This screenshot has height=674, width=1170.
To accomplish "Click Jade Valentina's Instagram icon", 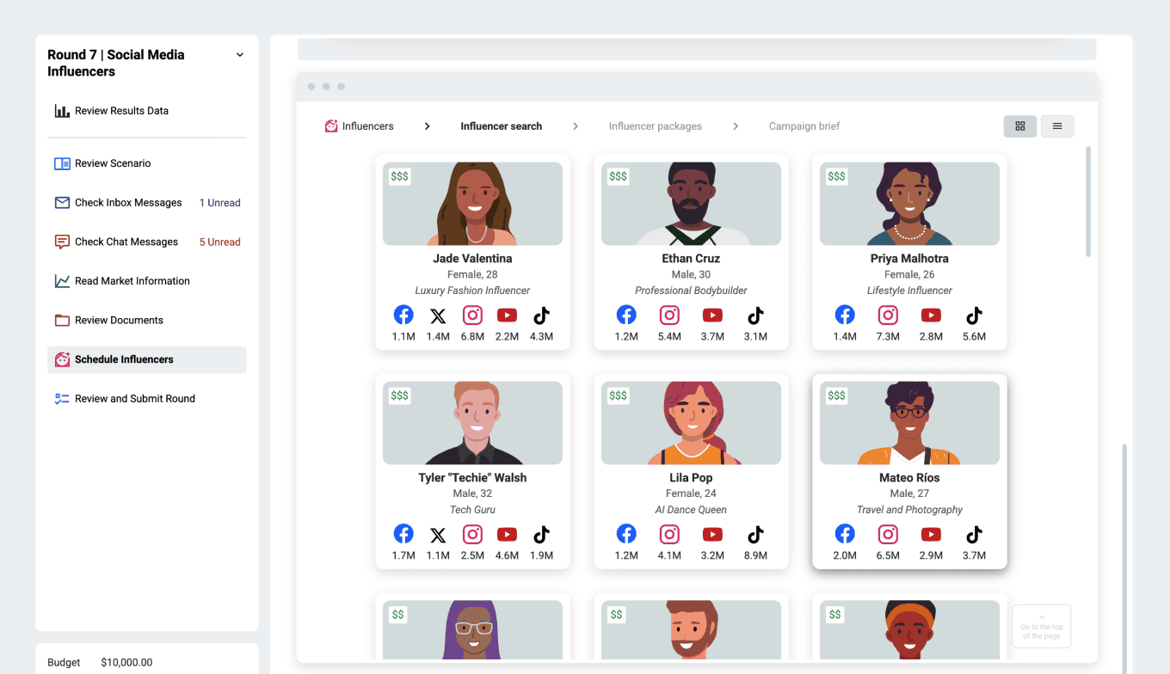I will tap(472, 315).
